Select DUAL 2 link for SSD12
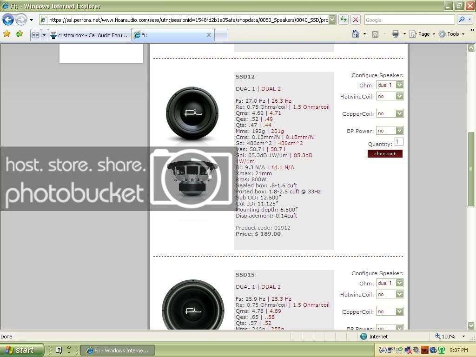Image resolution: width=476 pixels, height=357 pixels. pyautogui.click(x=271, y=89)
